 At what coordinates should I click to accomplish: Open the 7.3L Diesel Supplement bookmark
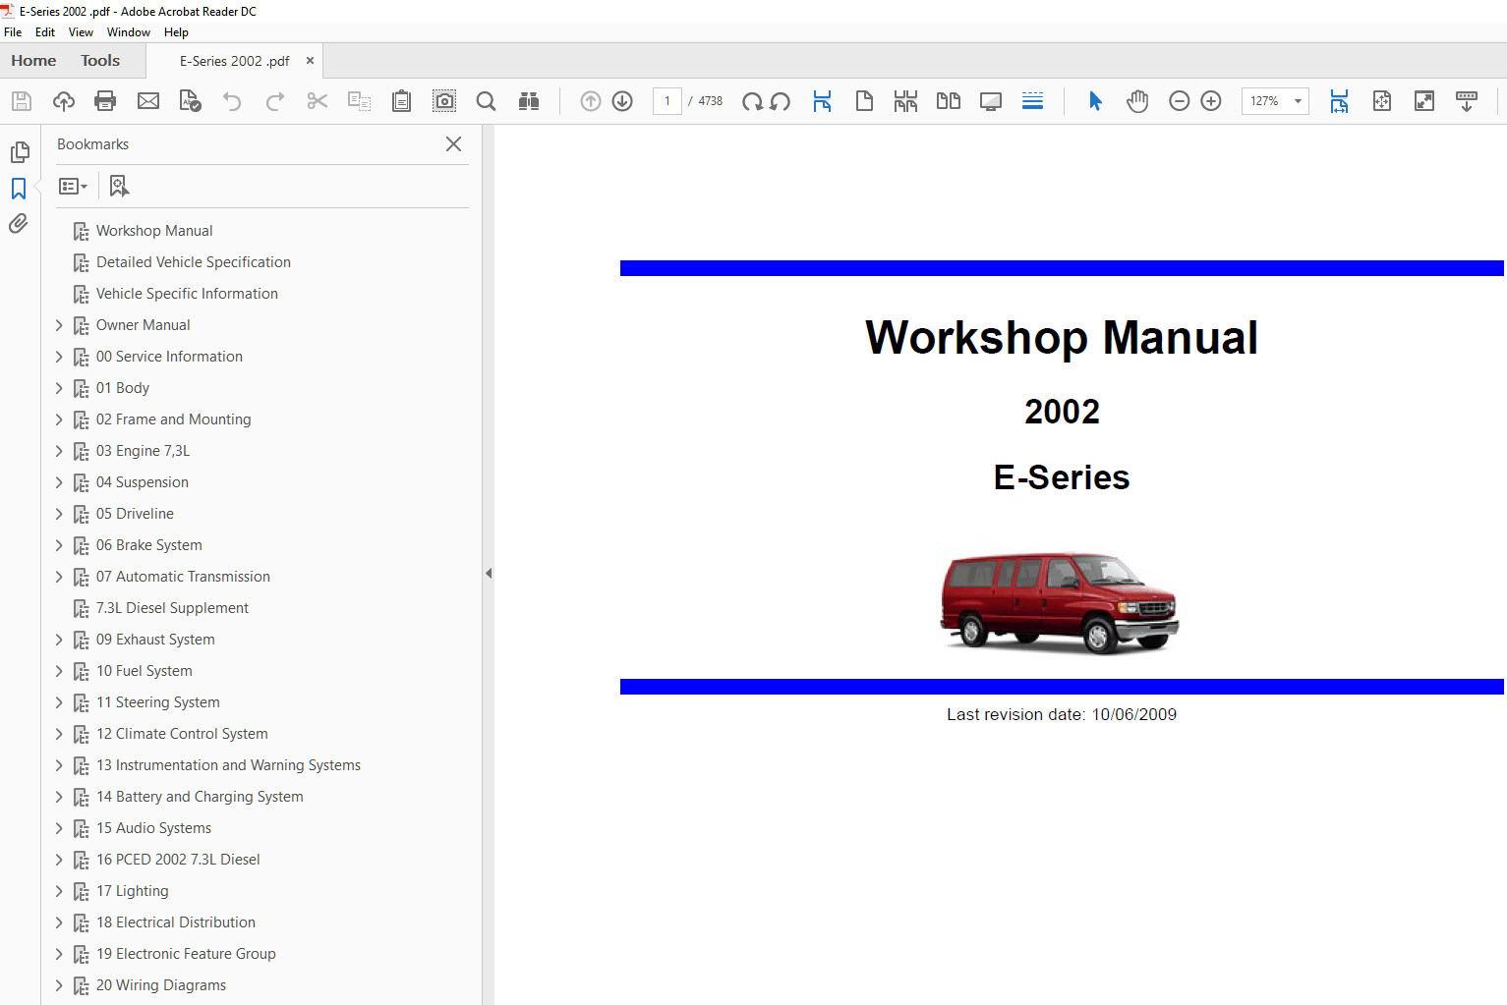pos(172,608)
